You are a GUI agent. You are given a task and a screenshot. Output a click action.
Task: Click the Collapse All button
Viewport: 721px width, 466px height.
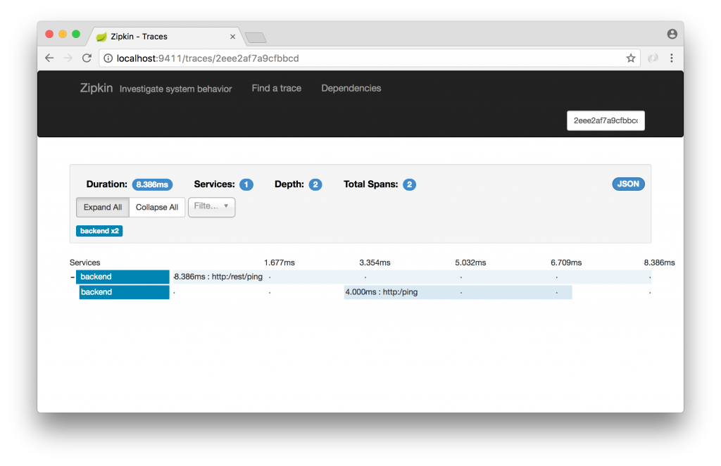coord(157,207)
